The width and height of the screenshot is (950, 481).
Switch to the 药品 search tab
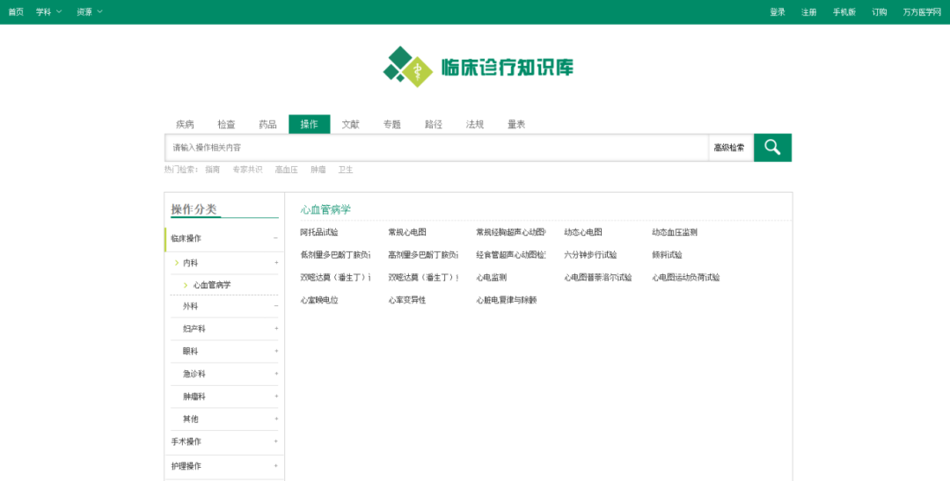point(267,124)
